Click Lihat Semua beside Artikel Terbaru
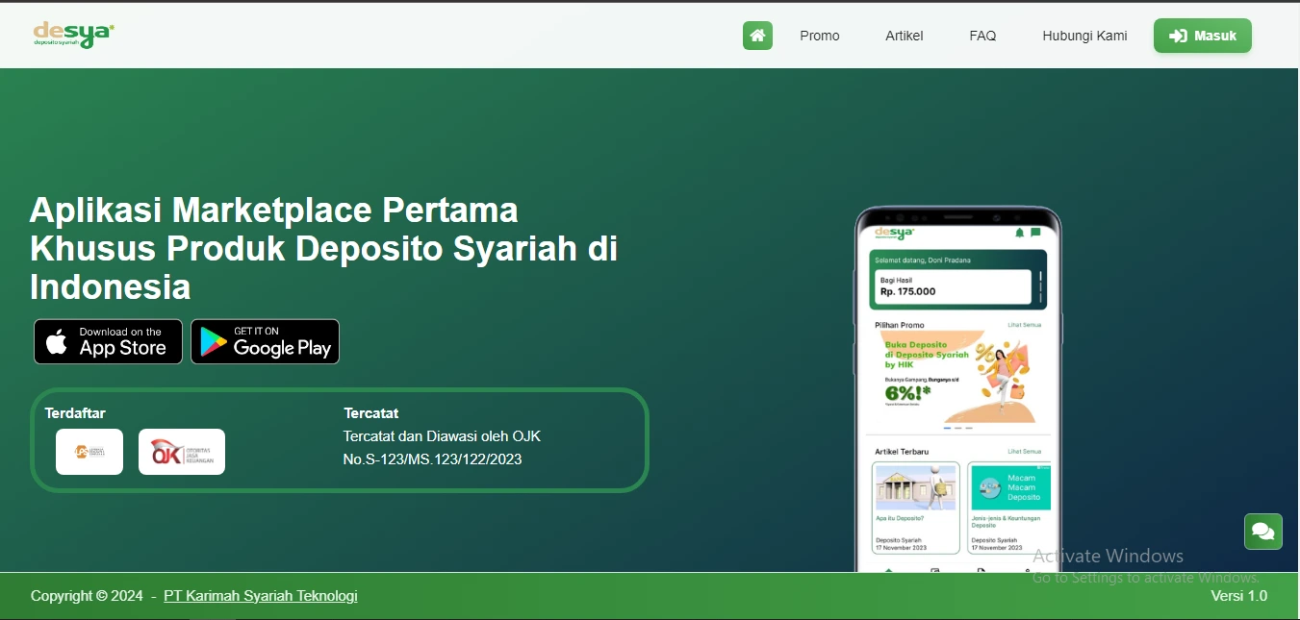 (x=1024, y=451)
